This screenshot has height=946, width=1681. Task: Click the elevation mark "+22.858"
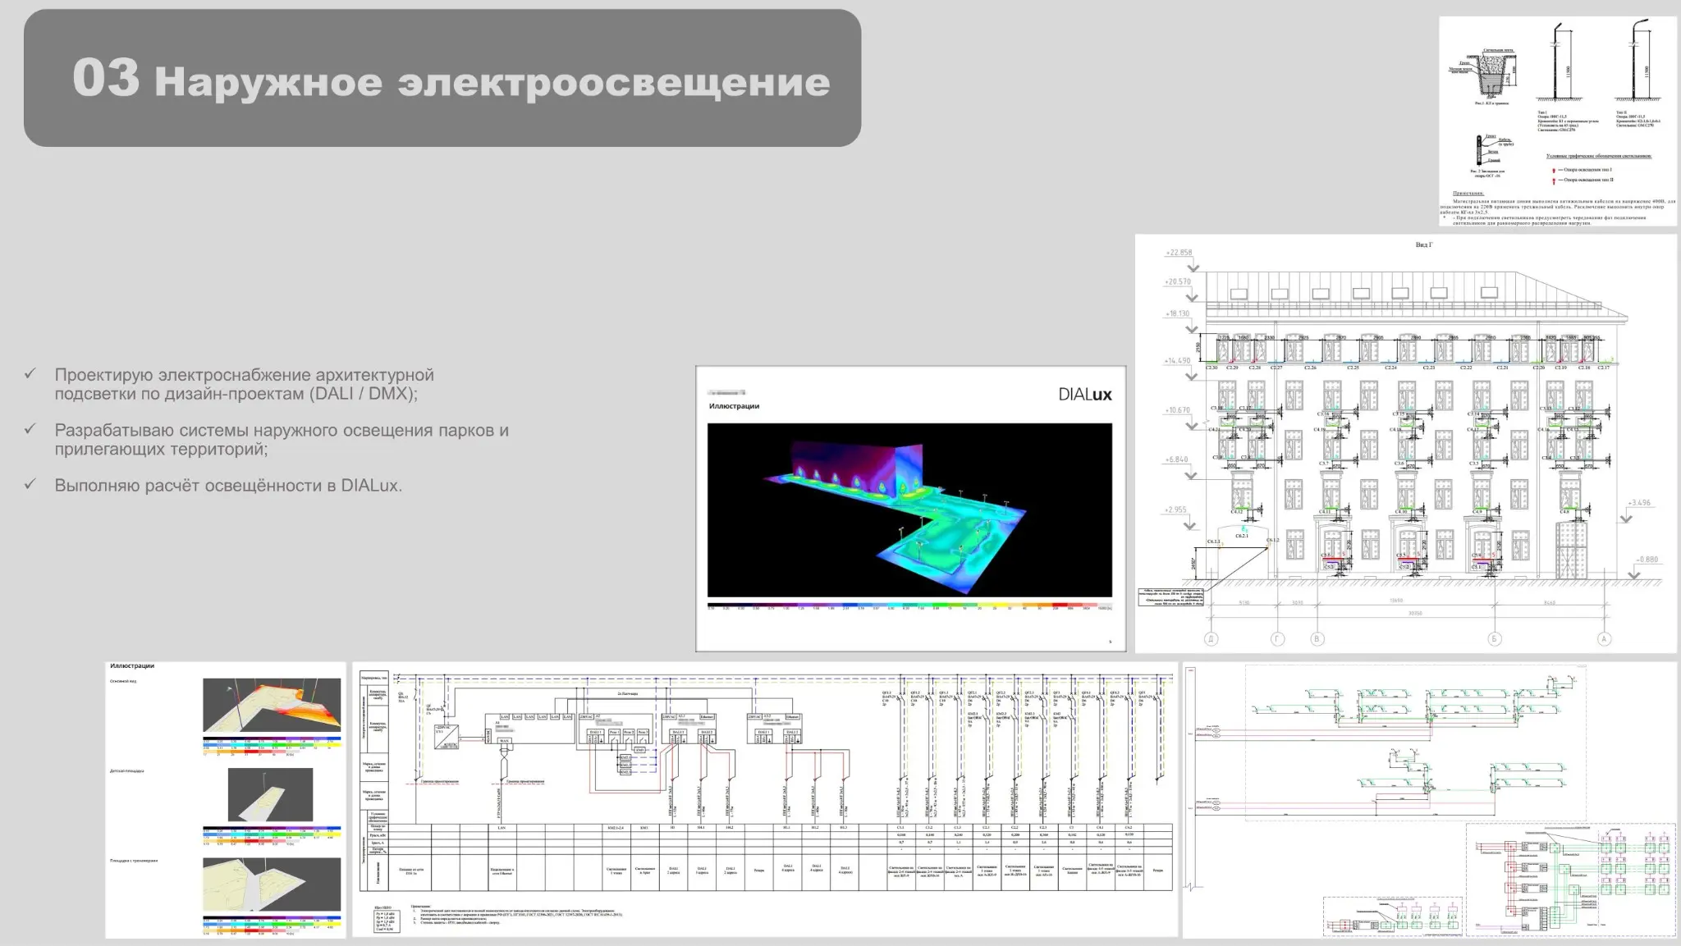(1178, 253)
